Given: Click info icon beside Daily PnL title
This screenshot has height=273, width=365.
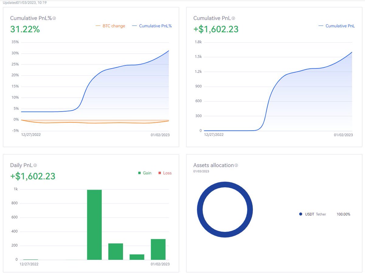Looking at the screenshot, I should coord(35,165).
